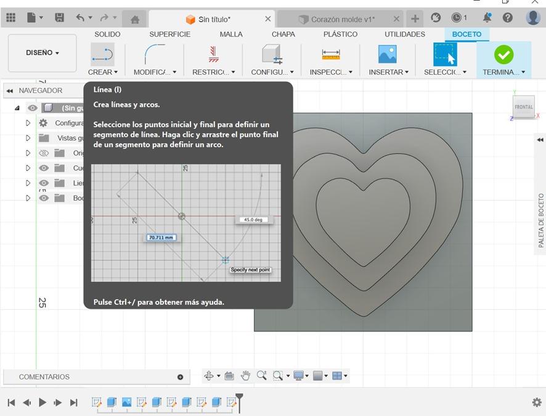
Task: Click the Insert image icon
Action: pyautogui.click(x=387, y=54)
